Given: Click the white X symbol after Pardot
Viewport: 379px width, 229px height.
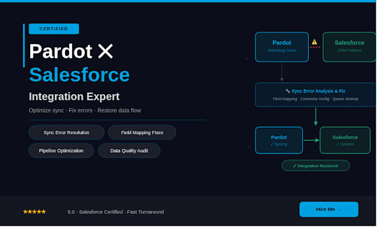Looking at the screenshot, I should coord(105,51).
